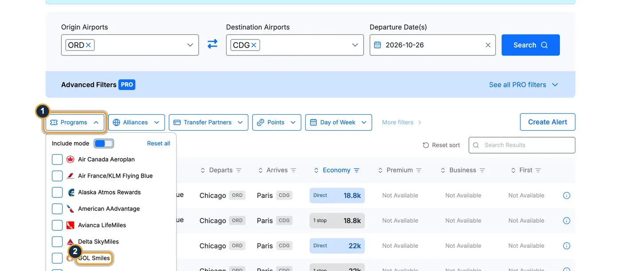Click Create Alert button

coord(547,122)
